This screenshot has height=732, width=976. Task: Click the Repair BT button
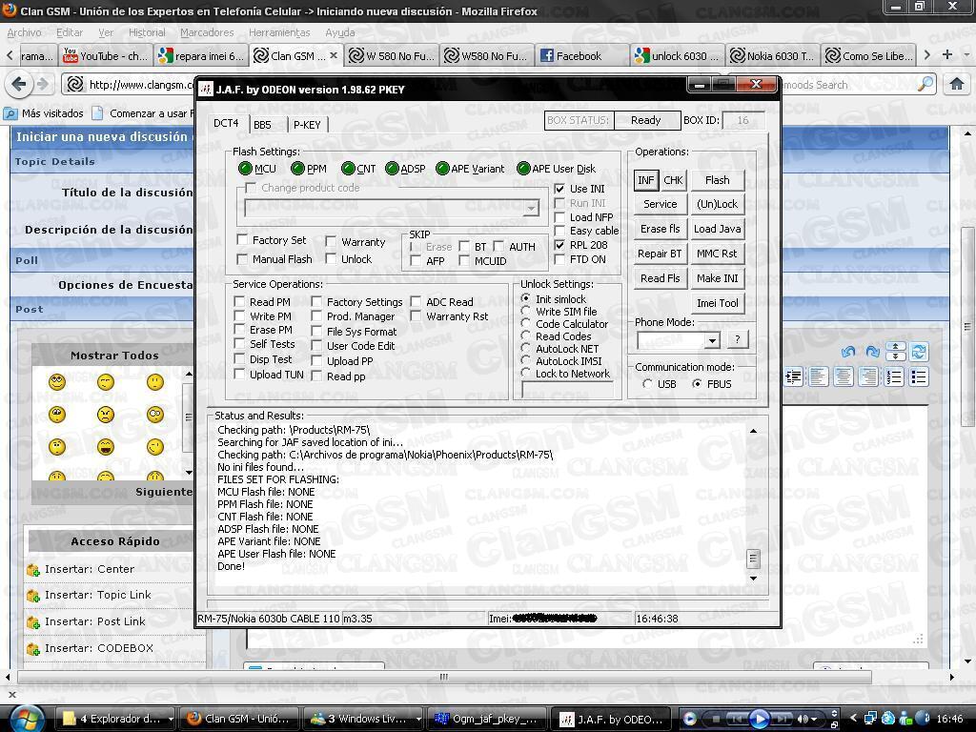point(660,254)
